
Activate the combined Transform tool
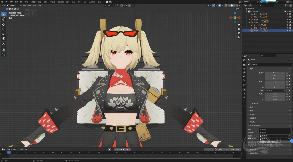click(3, 39)
